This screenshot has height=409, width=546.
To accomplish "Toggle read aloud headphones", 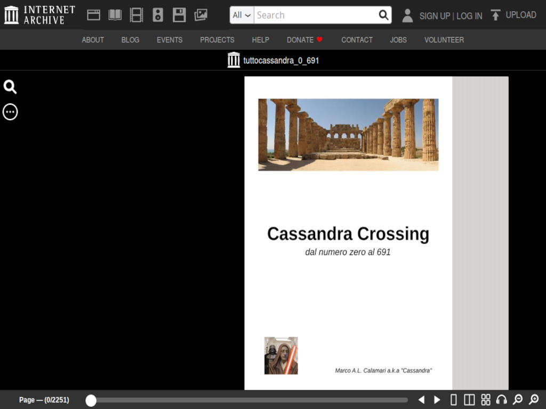I will click(x=501, y=399).
